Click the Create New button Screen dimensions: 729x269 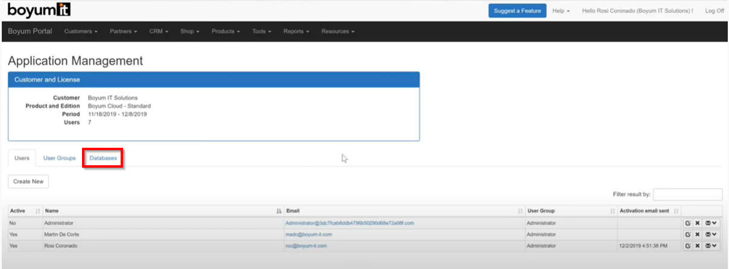point(29,181)
